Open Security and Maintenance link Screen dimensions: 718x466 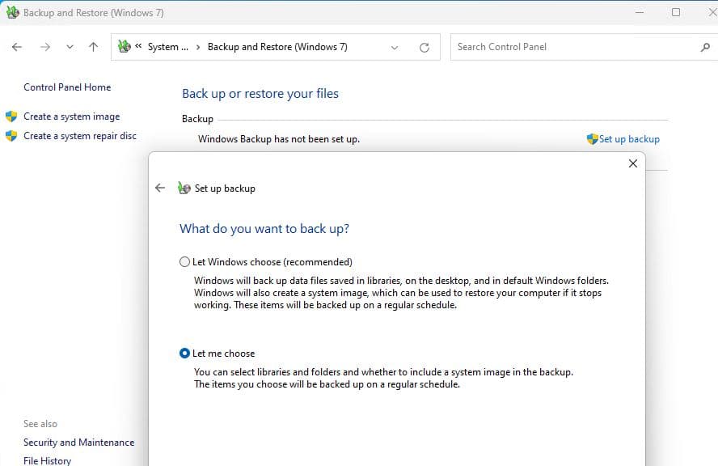(78, 443)
